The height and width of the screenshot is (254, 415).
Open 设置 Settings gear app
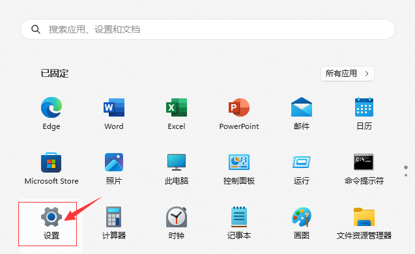(51, 223)
